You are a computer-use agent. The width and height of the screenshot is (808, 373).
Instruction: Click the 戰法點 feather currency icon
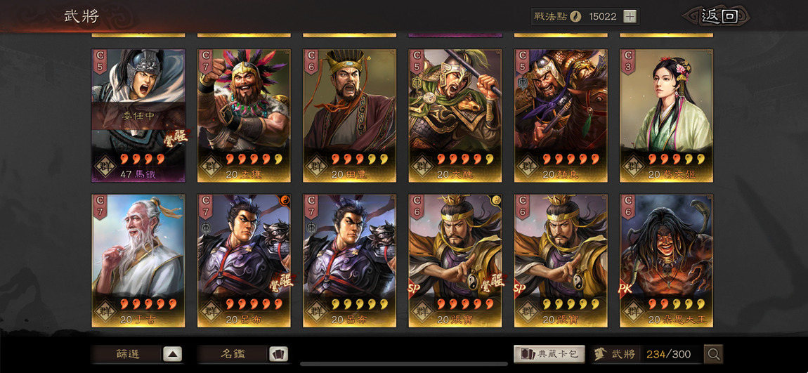click(x=575, y=16)
